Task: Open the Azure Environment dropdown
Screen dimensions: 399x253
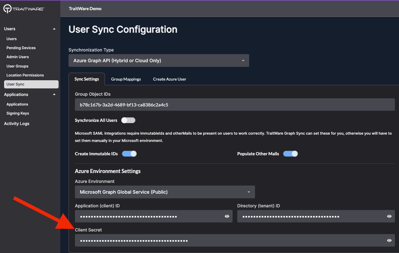Action: (x=165, y=192)
